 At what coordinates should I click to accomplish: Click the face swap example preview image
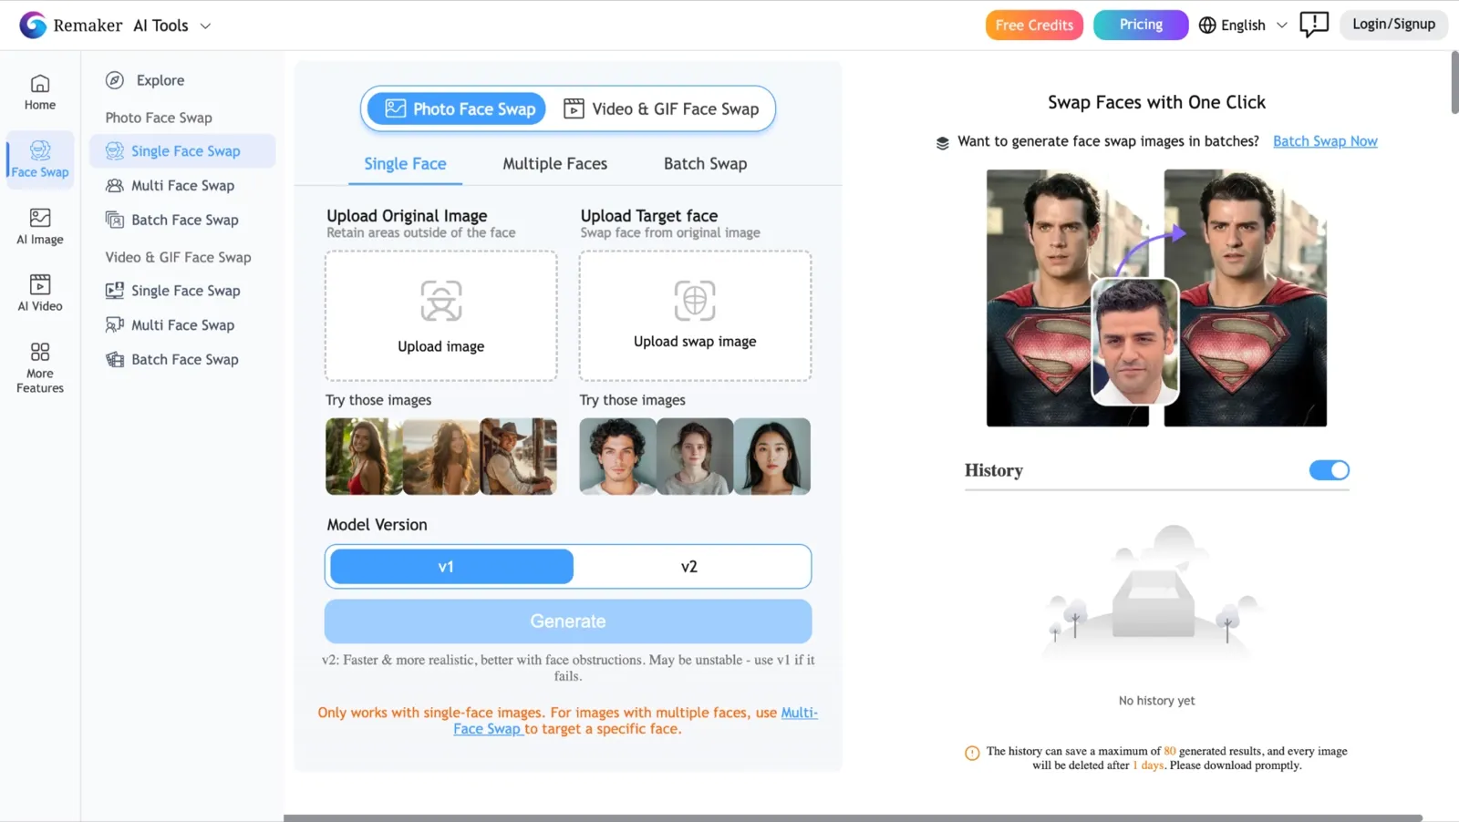1156,298
